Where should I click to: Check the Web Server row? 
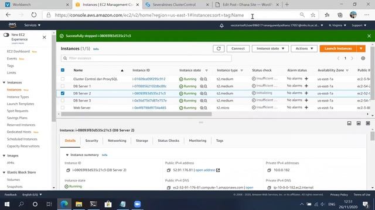pyautogui.click(x=63, y=108)
